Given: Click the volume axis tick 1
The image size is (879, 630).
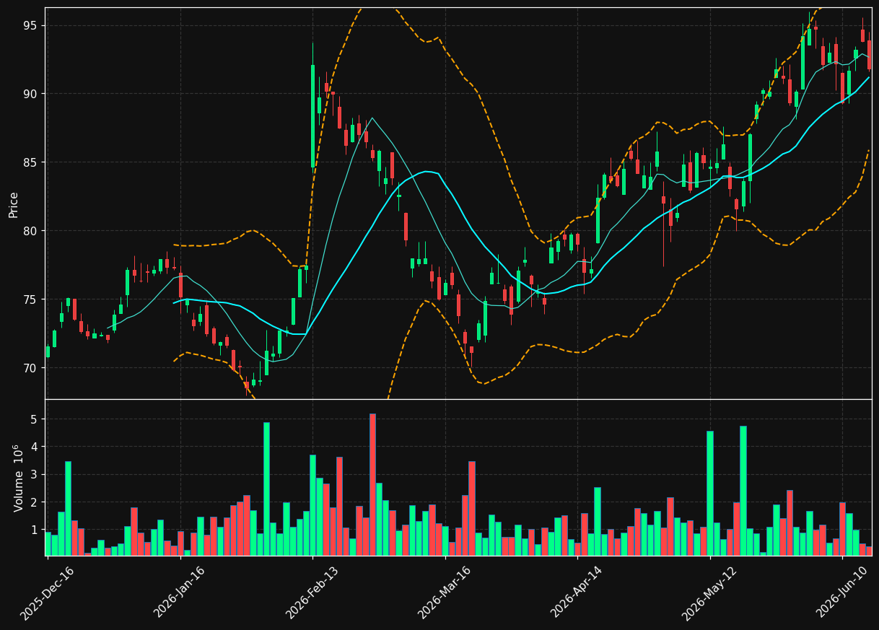Looking at the screenshot, I should click(x=35, y=530).
